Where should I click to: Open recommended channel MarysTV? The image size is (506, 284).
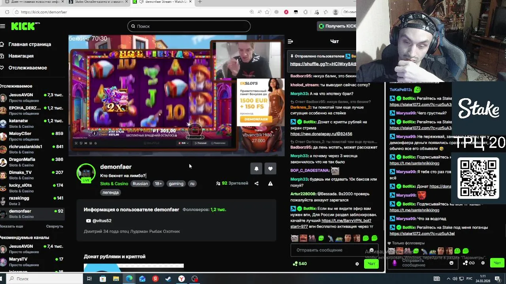coord(32,262)
